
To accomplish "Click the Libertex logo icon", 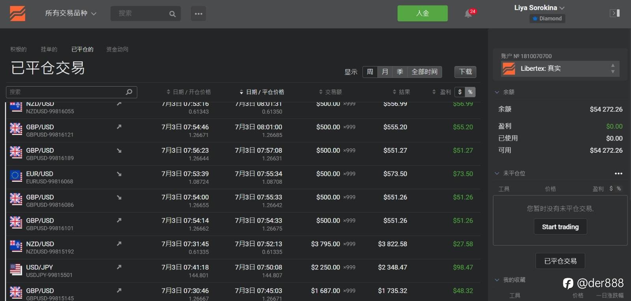I will tap(18, 13).
